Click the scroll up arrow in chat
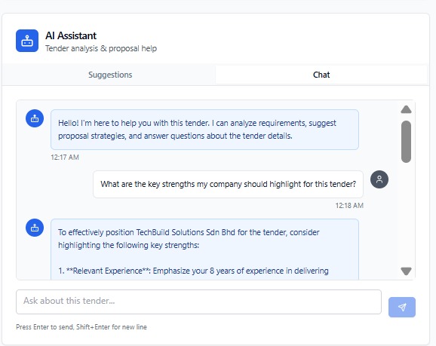The image size is (436, 346). [x=406, y=109]
